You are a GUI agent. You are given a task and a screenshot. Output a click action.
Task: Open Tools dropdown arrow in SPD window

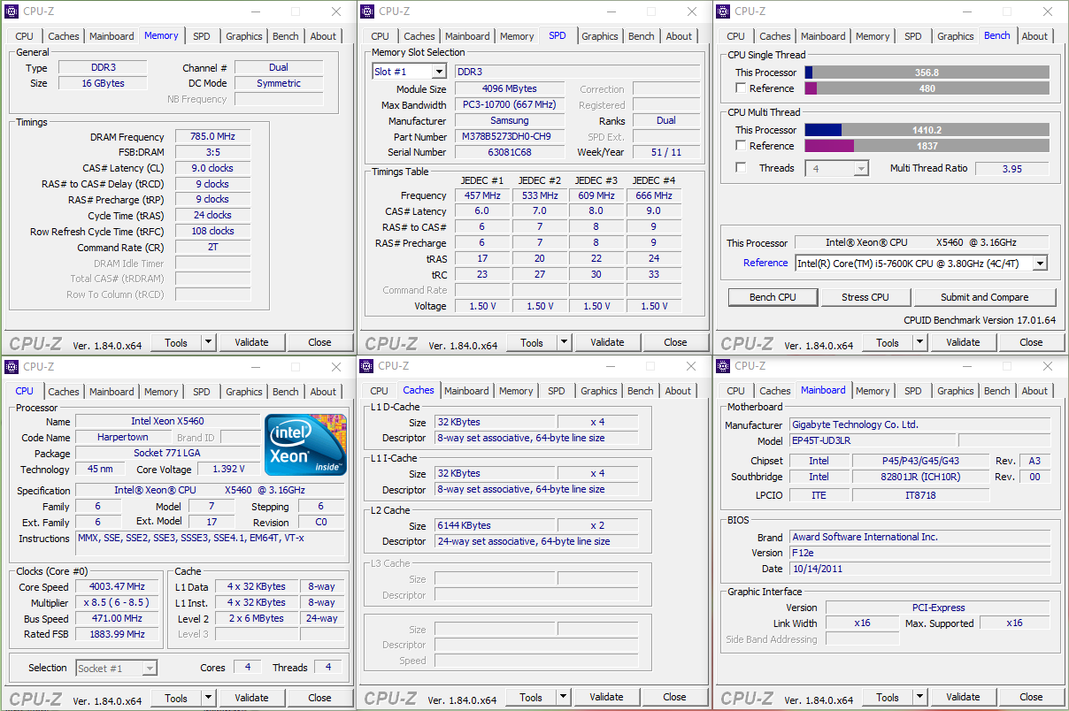[565, 342]
